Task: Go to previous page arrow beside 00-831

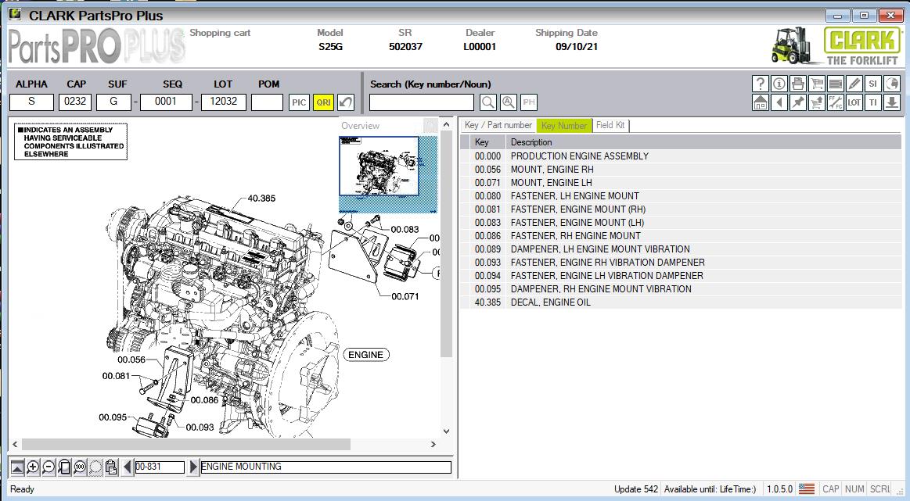Action: click(x=128, y=467)
